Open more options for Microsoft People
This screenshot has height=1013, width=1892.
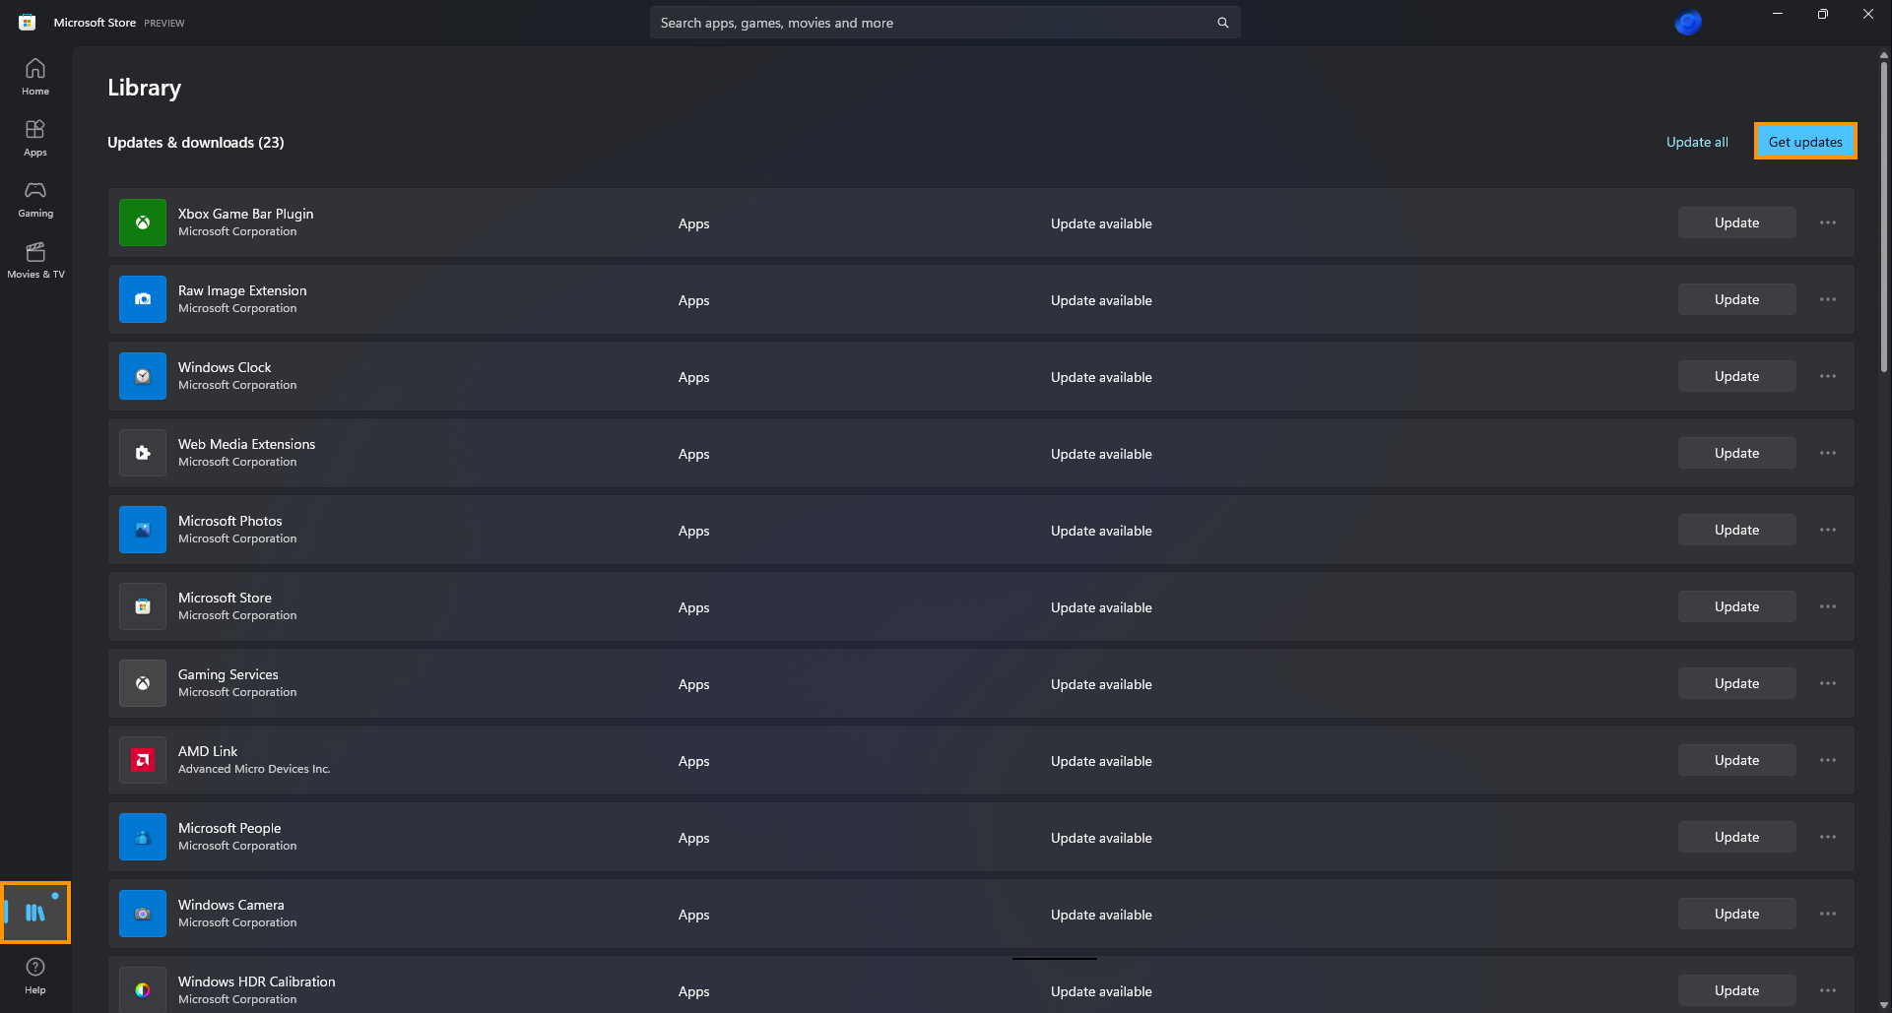click(x=1828, y=837)
